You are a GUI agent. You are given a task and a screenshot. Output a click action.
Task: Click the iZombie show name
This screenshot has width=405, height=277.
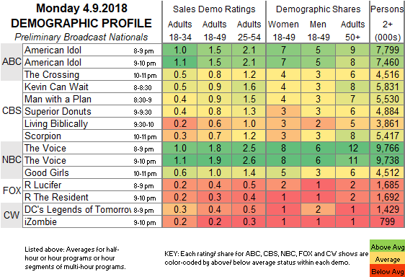click(40, 222)
